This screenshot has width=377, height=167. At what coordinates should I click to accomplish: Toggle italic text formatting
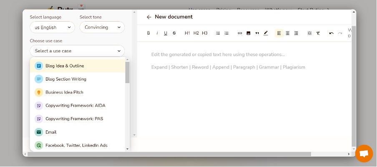pos(157,33)
